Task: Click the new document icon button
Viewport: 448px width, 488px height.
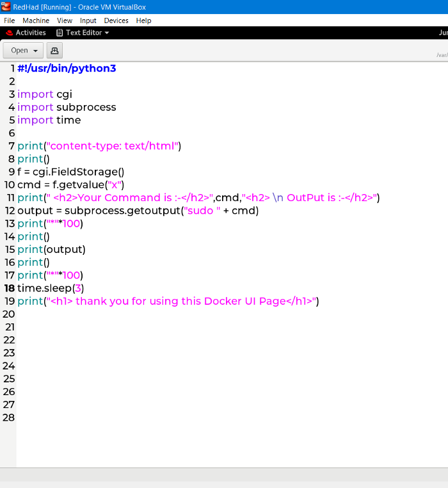Action: (54, 51)
